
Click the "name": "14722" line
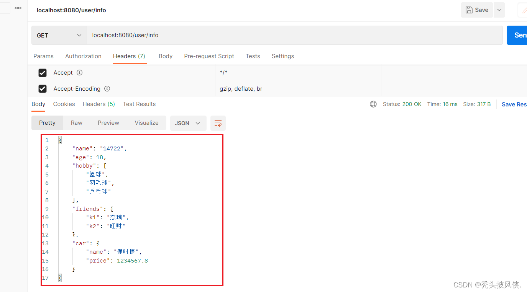[100, 148]
